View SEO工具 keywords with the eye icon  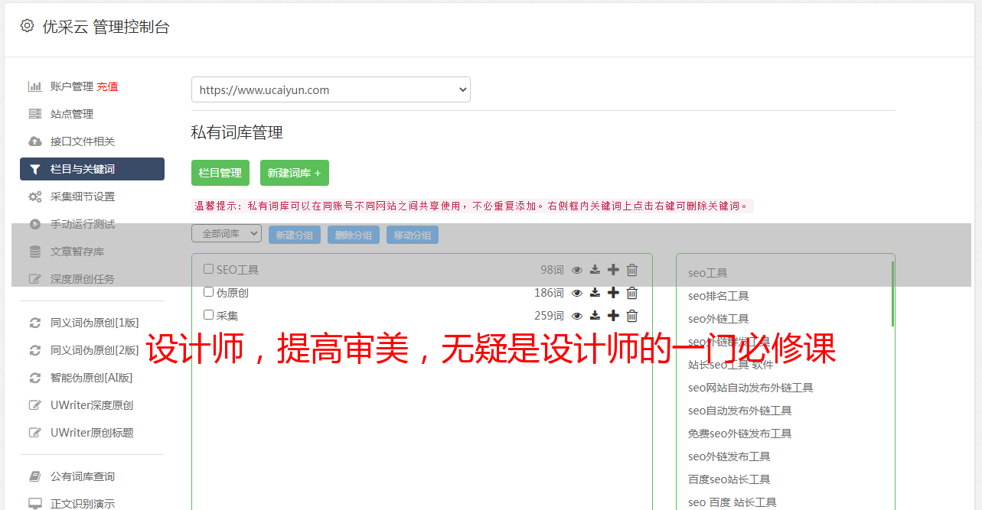[577, 270]
